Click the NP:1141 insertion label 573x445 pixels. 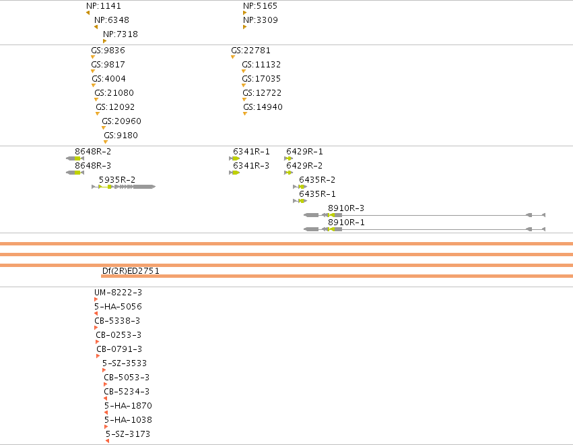click(x=104, y=6)
